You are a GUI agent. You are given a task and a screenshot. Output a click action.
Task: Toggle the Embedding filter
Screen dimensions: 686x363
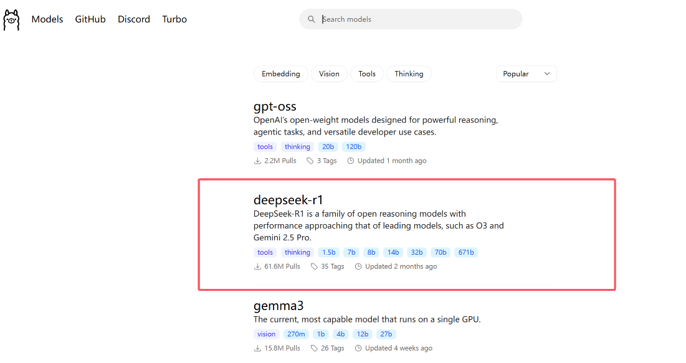280,74
